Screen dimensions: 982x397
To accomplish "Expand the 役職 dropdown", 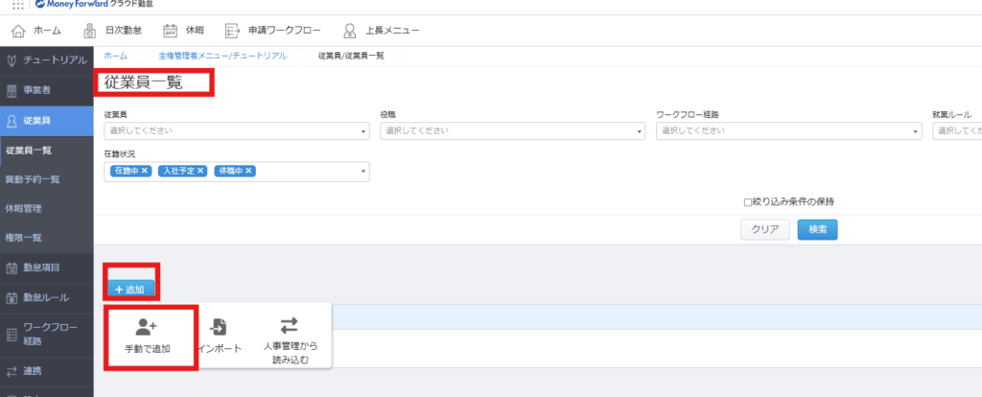I will pos(511,130).
